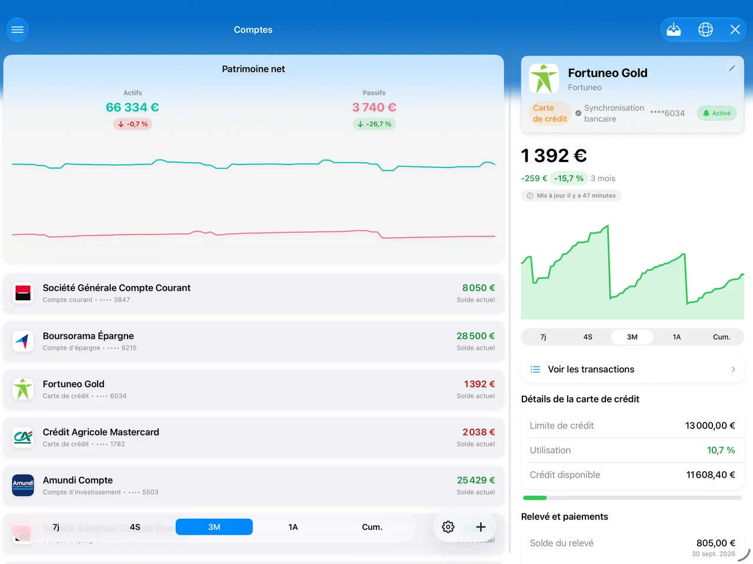This screenshot has width=753, height=564.
Task: Select 7j range in bottom bar
Action: click(x=56, y=527)
